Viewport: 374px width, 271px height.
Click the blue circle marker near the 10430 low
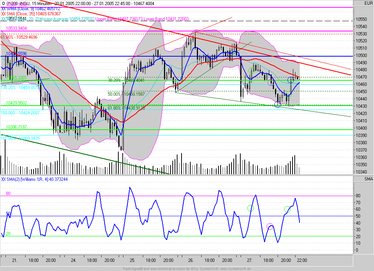(x=278, y=104)
